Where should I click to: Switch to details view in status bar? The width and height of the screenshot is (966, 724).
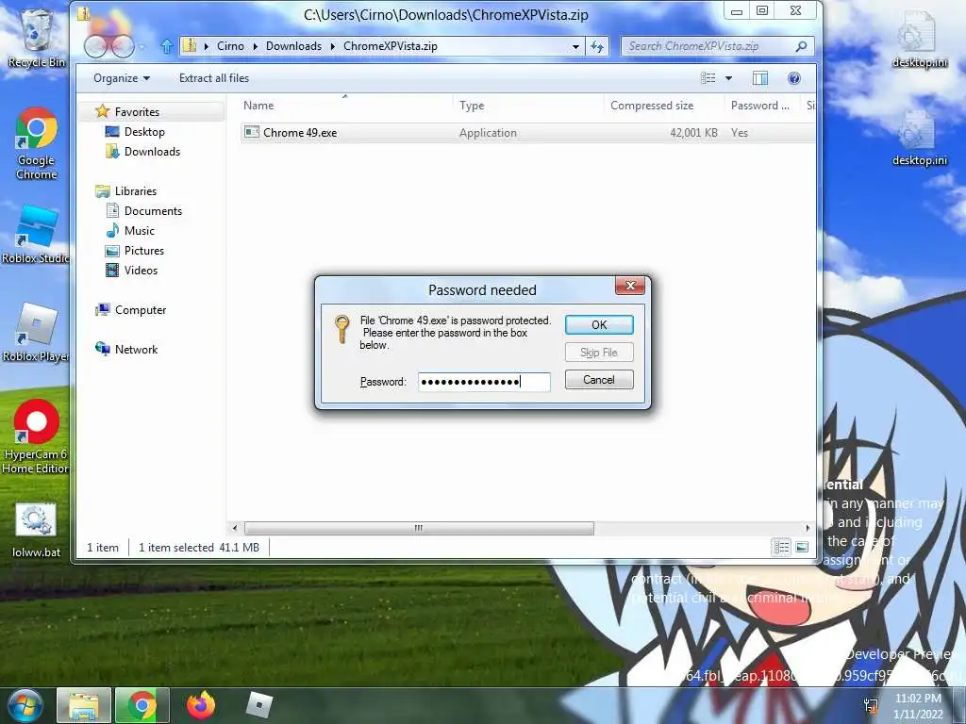[x=781, y=547]
